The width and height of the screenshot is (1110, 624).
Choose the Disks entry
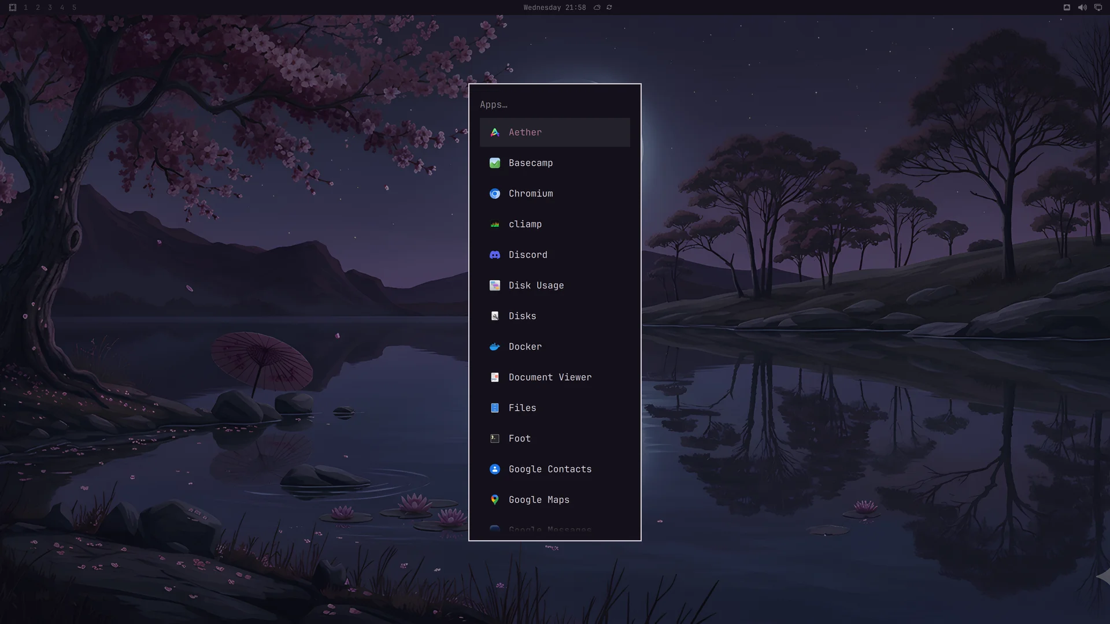click(555, 316)
